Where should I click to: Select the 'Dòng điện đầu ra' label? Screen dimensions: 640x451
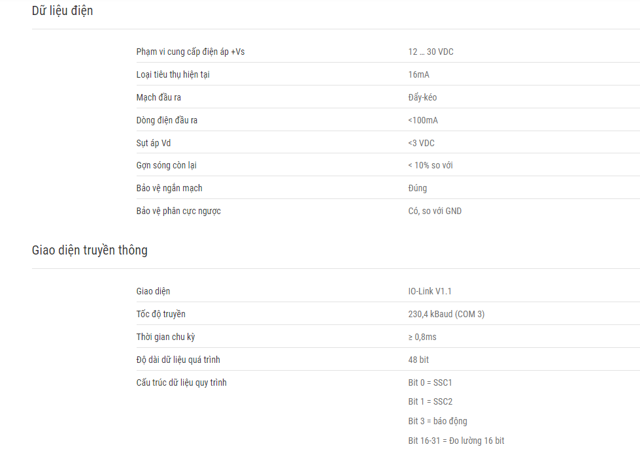tap(167, 120)
